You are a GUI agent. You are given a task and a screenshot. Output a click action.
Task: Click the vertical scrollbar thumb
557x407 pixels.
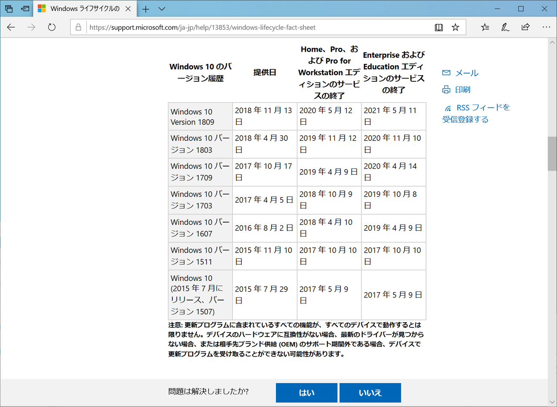pos(552,153)
